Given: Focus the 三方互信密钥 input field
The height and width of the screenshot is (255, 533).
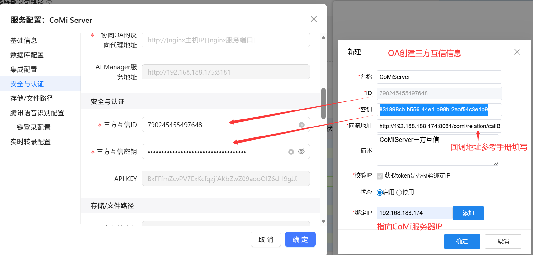Looking at the screenshot, I should click(226, 152).
